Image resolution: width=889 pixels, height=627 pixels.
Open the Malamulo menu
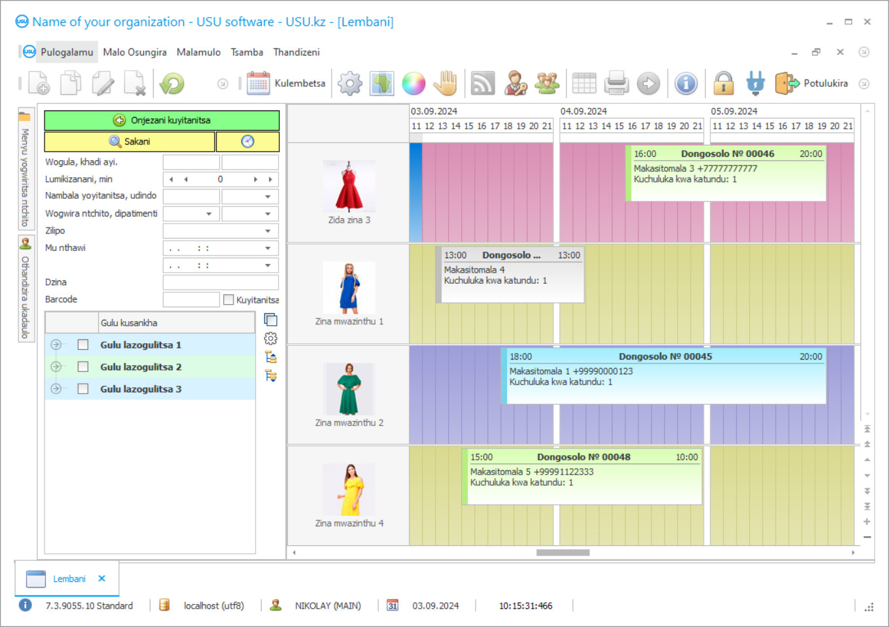pos(198,52)
